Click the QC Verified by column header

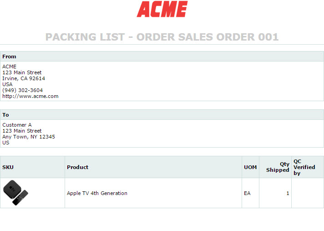pyautogui.click(x=308, y=167)
